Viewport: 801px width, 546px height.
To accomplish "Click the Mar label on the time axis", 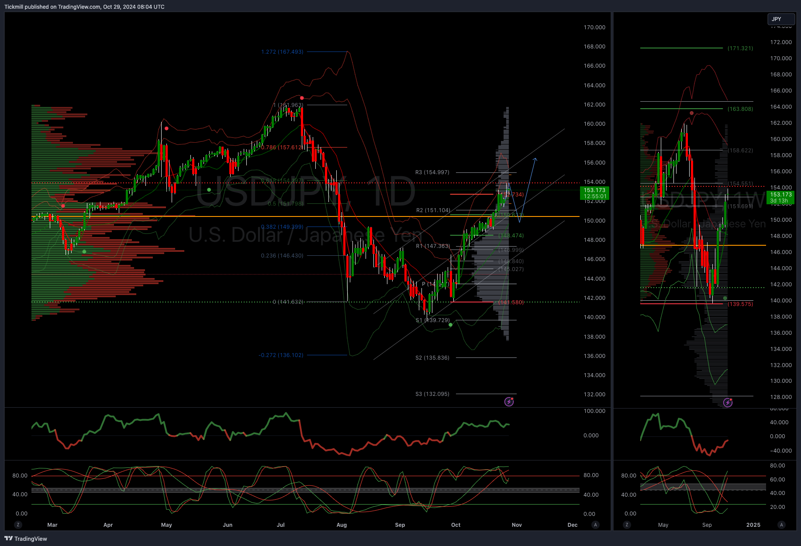I will [x=52, y=525].
